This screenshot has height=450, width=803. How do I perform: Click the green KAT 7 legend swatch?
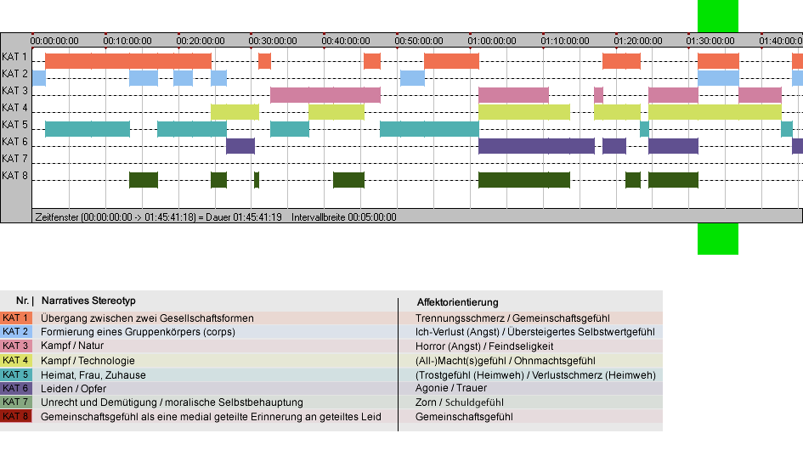coord(16,402)
